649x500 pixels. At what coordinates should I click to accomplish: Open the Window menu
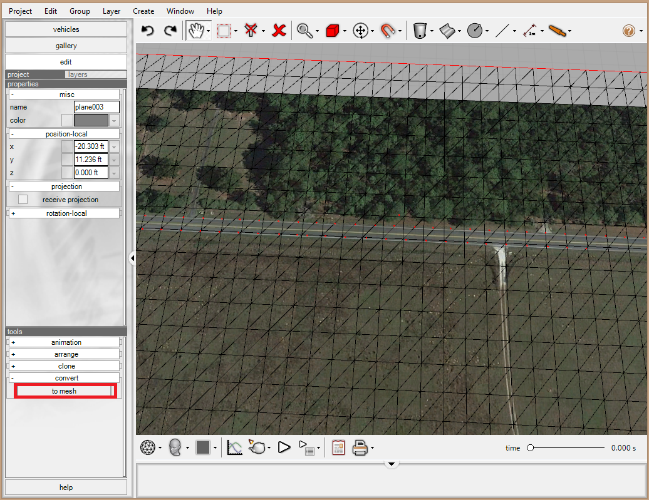(x=180, y=11)
